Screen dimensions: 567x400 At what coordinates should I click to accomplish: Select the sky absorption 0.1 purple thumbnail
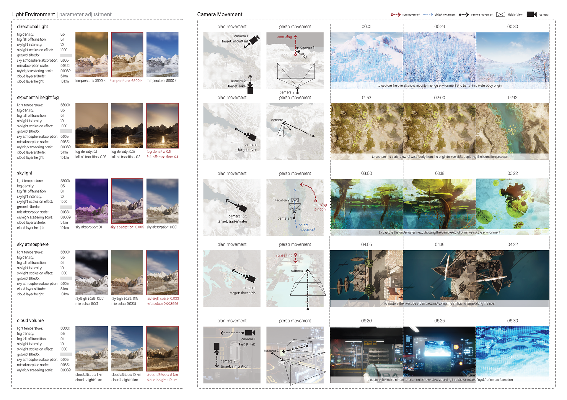pyautogui.click(x=92, y=201)
